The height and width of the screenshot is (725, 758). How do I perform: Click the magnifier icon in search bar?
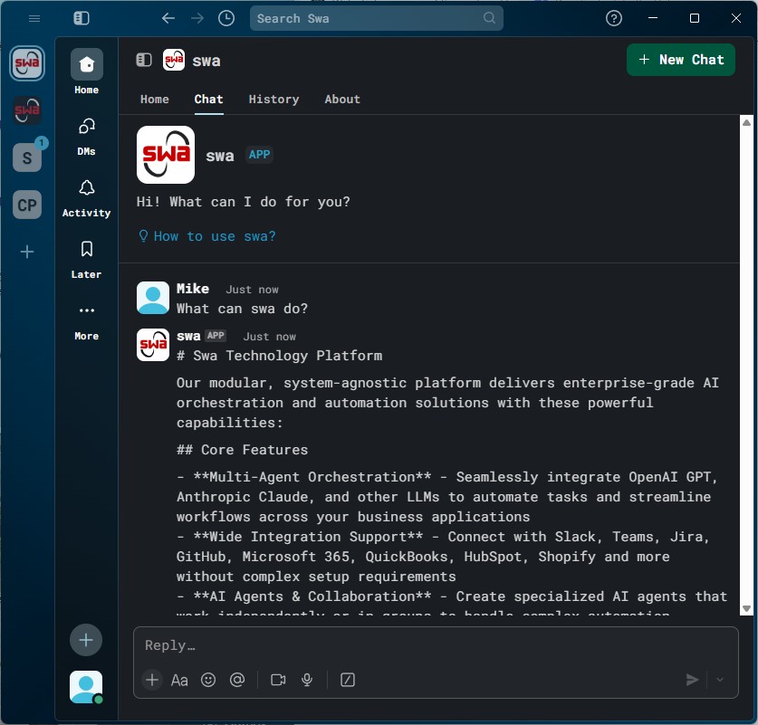click(x=489, y=18)
